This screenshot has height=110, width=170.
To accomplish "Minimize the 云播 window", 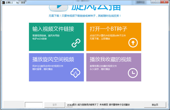I will (x=153, y=2).
